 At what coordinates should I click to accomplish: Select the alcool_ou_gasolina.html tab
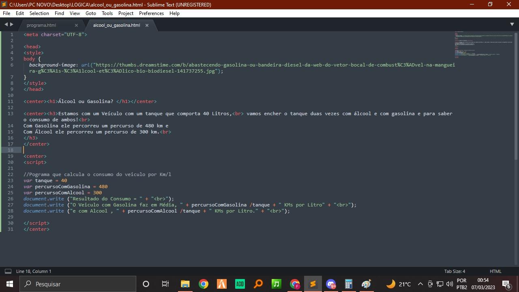click(116, 25)
